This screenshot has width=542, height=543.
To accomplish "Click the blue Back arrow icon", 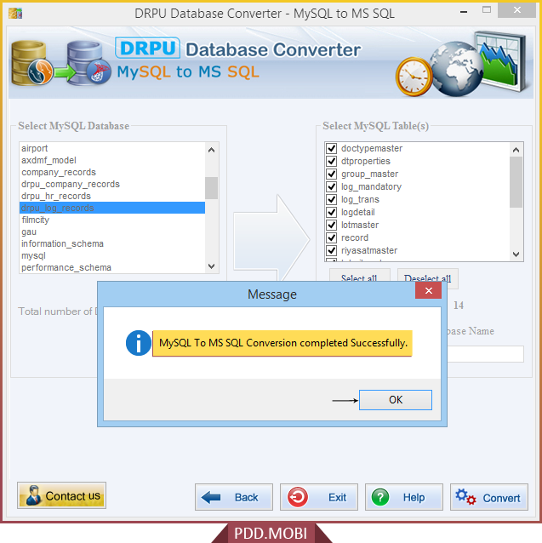I will click(x=211, y=498).
